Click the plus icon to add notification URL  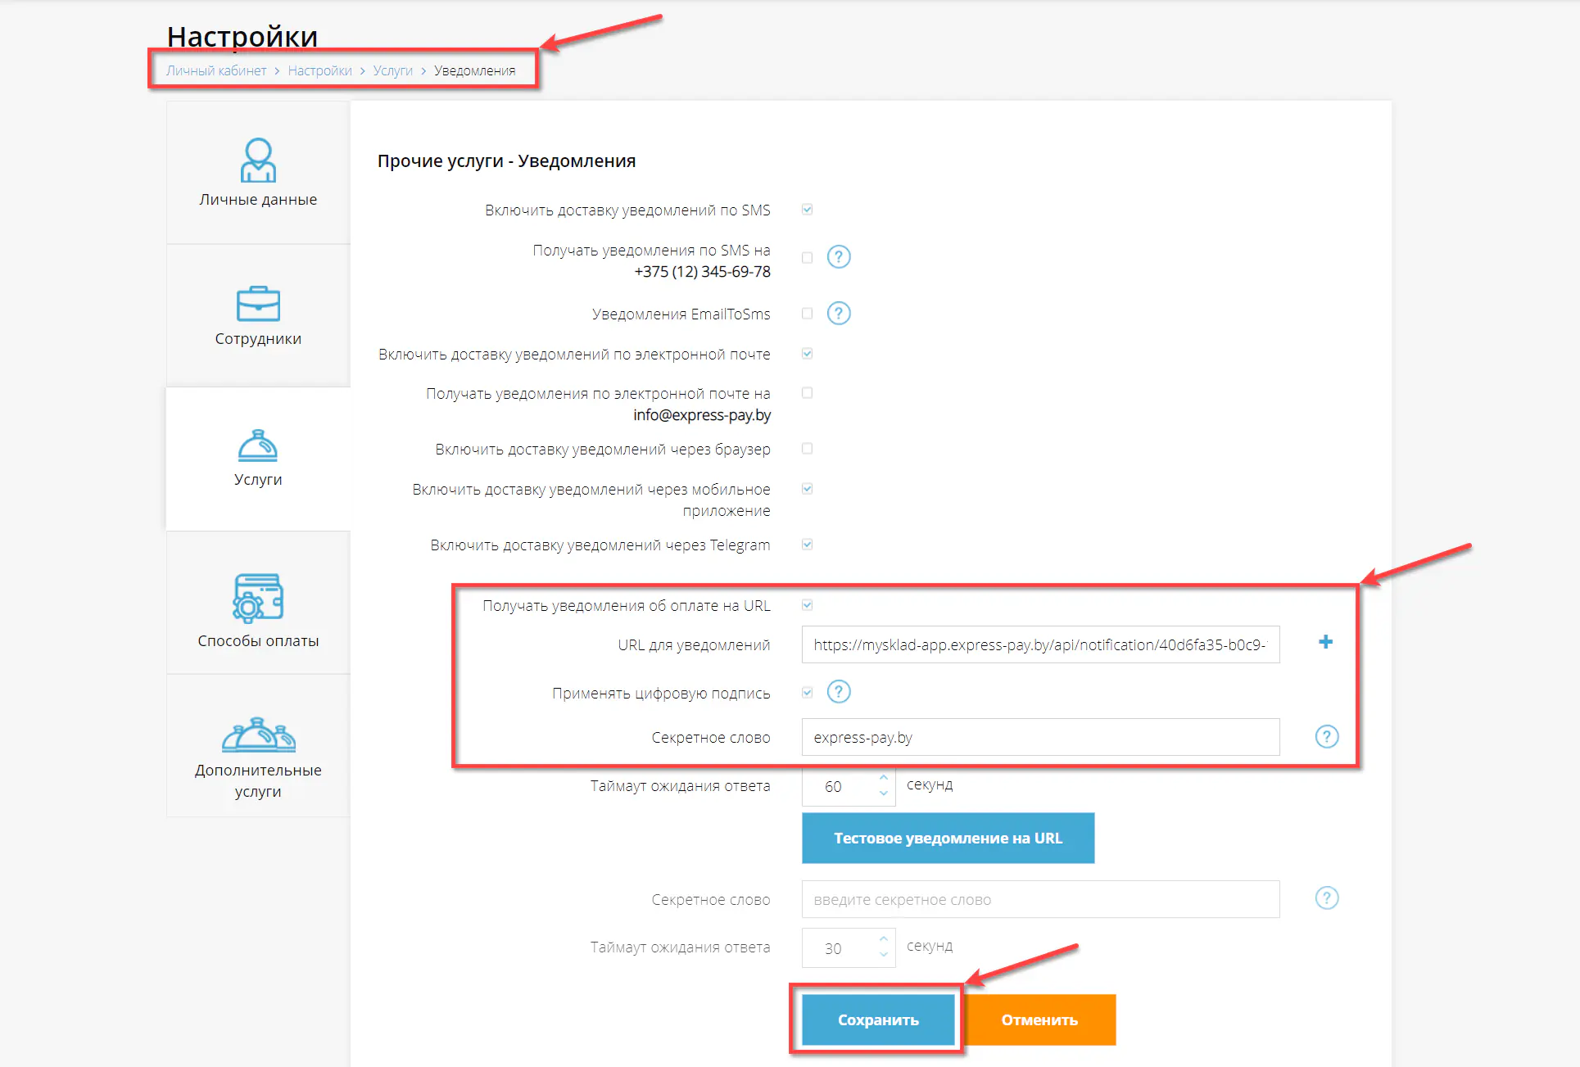(1325, 643)
